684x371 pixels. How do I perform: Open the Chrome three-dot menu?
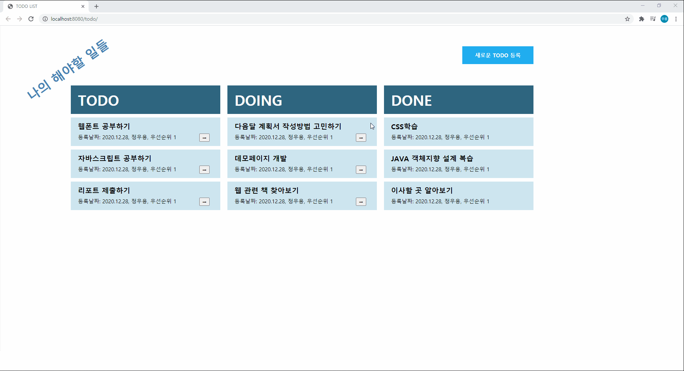coord(676,19)
